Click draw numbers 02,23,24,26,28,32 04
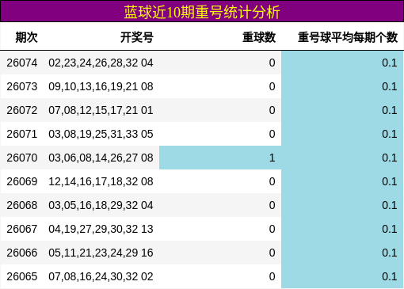This screenshot has width=404, height=289. click(101, 63)
